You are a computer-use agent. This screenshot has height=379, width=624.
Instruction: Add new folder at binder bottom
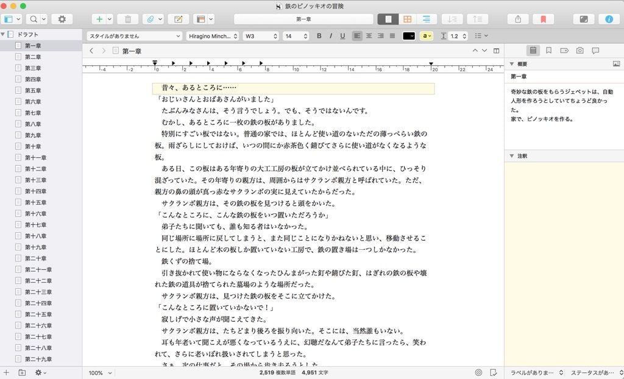(x=23, y=373)
